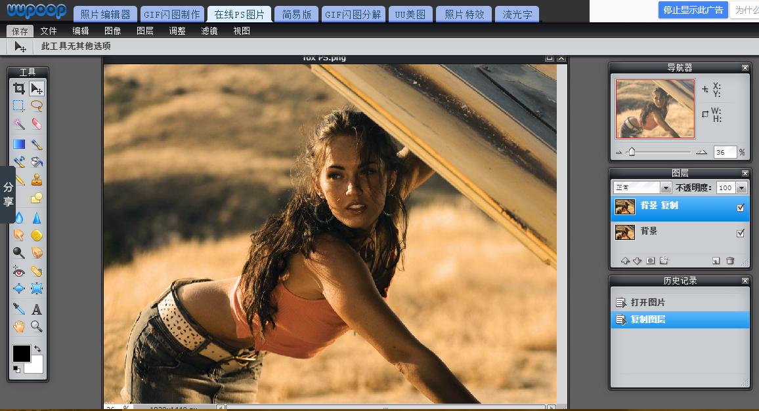Toggle visibility of 背景 复制 layer

(x=741, y=208)
